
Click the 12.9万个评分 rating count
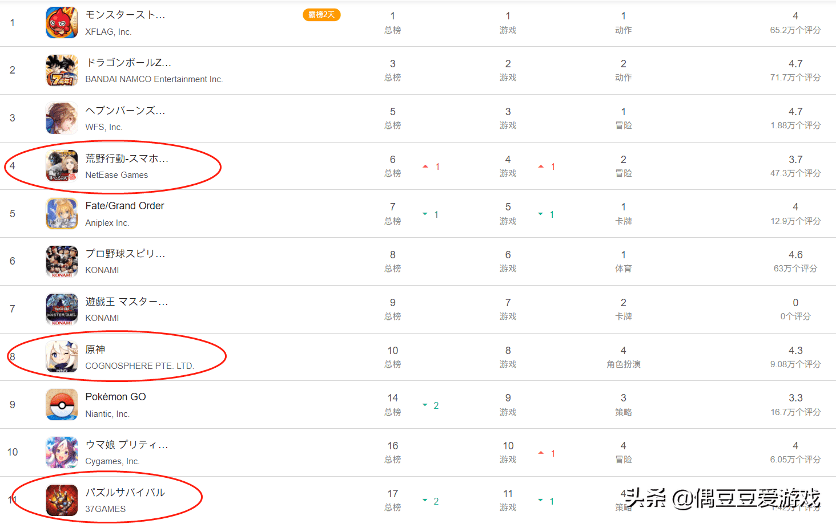point(795,221)
